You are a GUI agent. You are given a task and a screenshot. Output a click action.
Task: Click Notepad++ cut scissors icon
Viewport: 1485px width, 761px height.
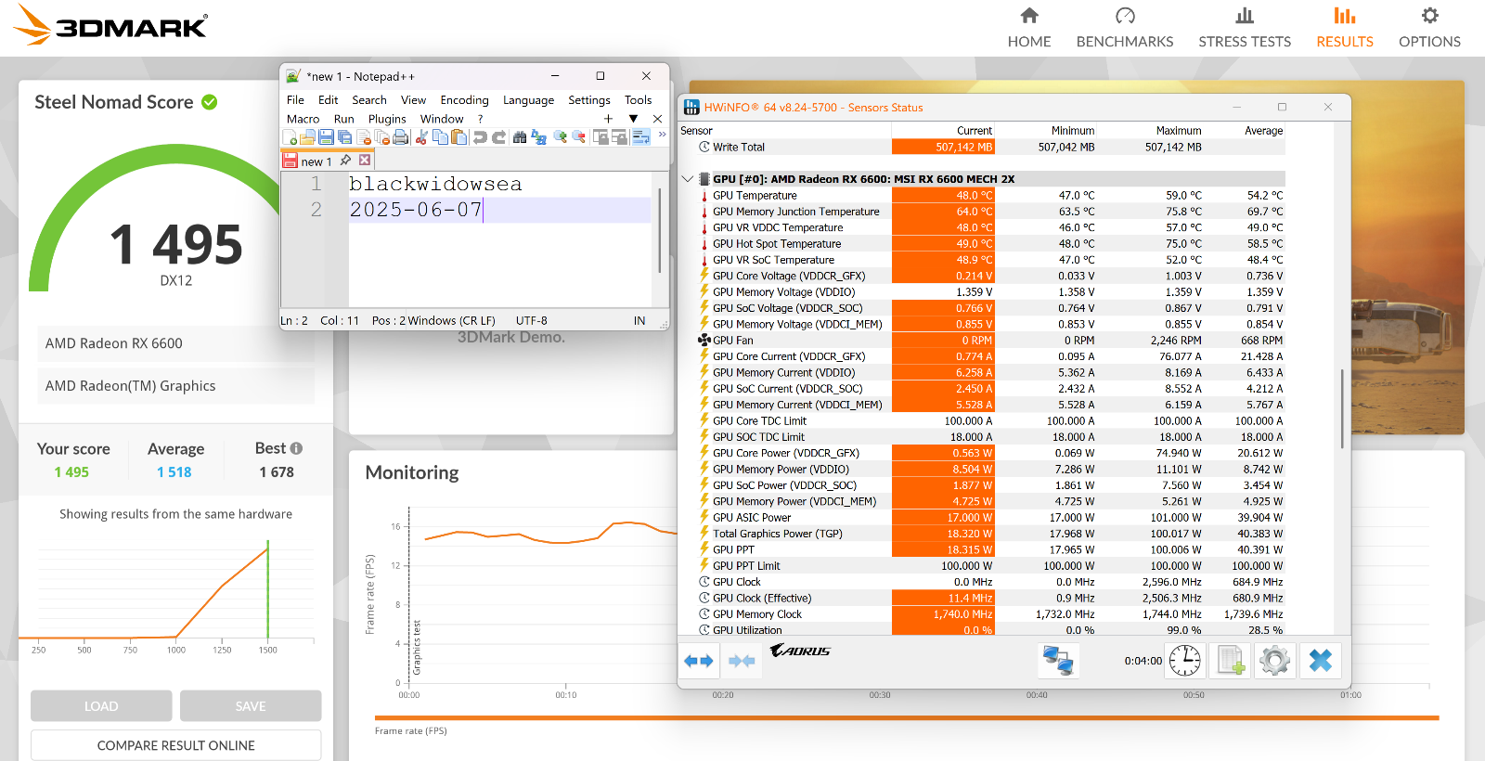(421, 136)
